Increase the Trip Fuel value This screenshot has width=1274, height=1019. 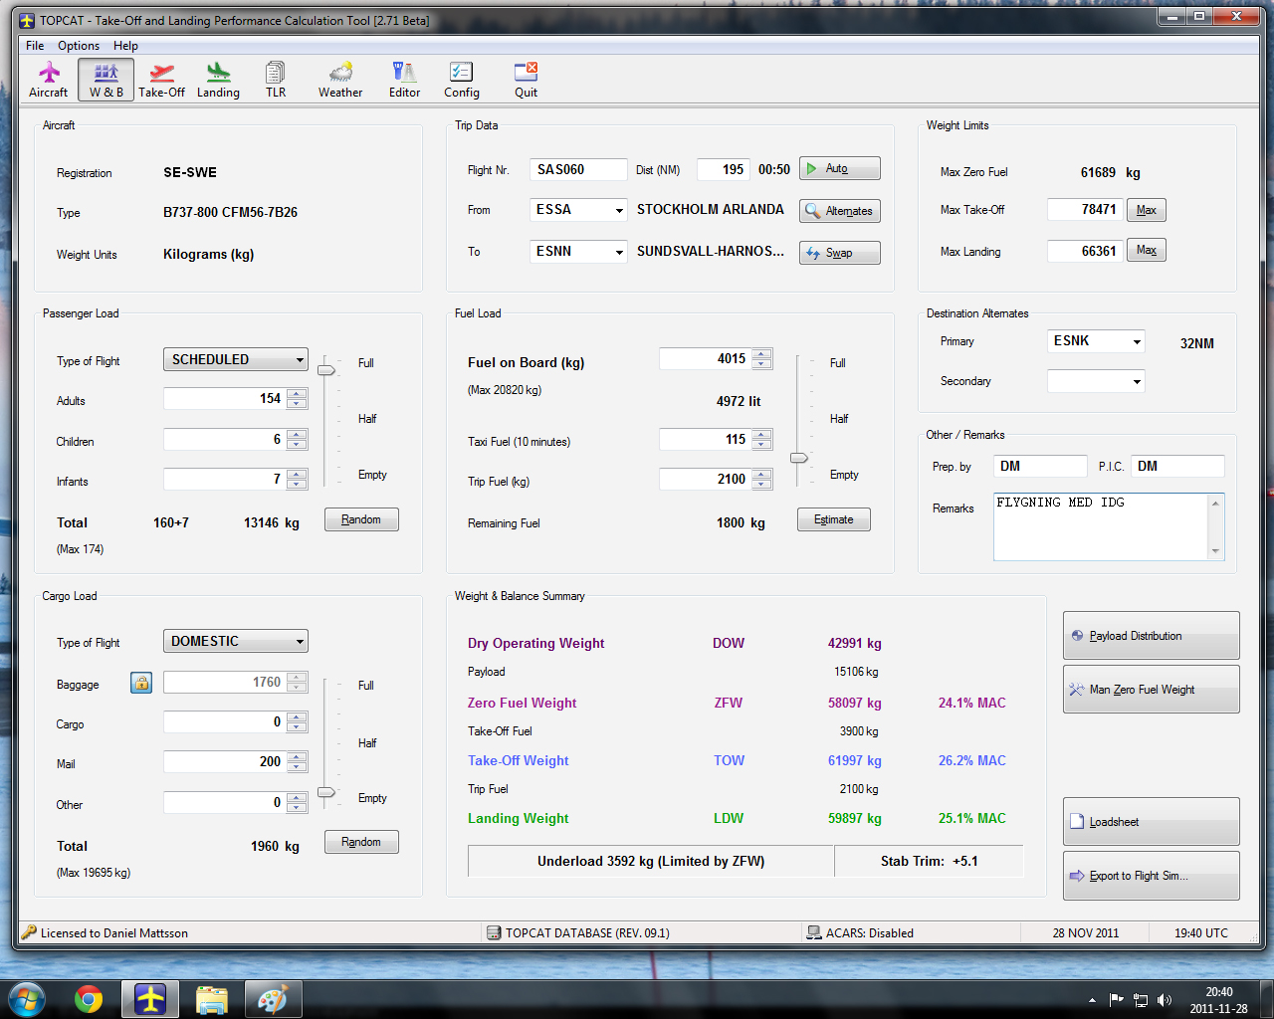pyautogui.click(x=762, y=475)
